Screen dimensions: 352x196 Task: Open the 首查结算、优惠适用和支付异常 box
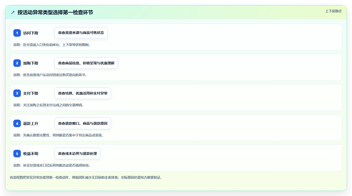pos(83,93)
